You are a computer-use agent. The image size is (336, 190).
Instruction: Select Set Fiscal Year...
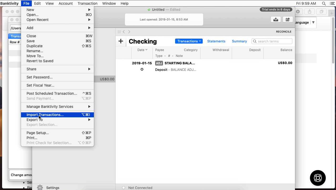pos(57,85)
